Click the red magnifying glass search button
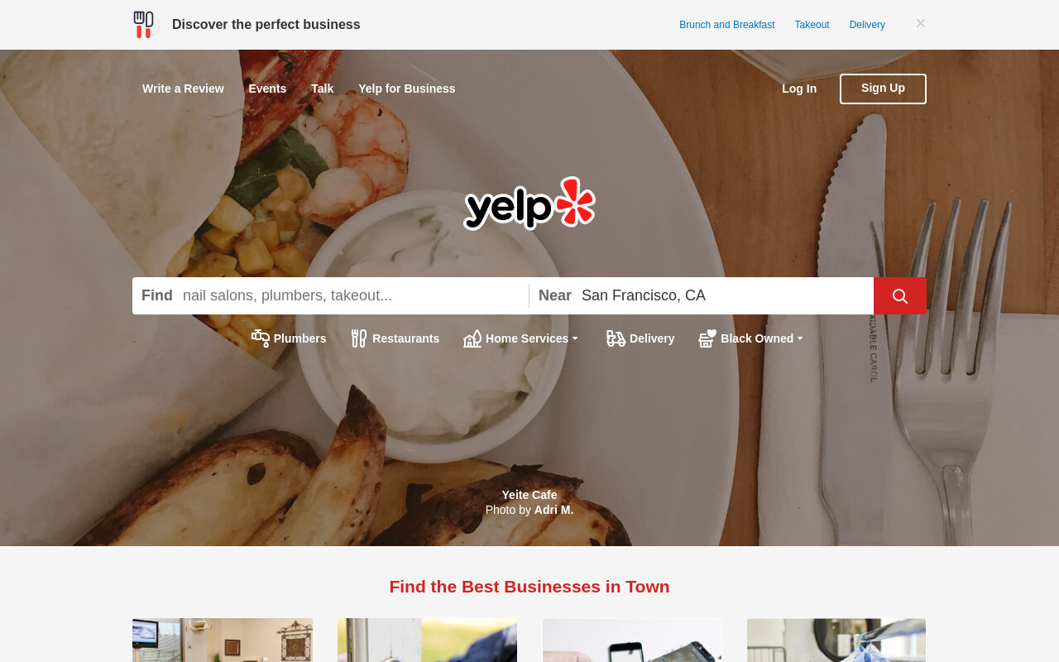The width and height of the screenshot is (1059, 662). [x=900, y=295]
